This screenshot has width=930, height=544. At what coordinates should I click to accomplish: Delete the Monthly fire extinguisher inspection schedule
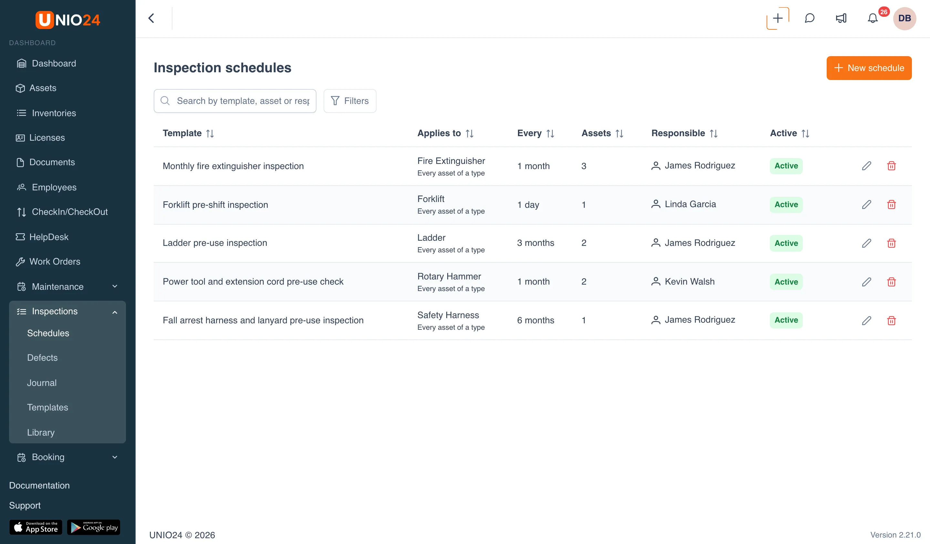click(x=891, y=166)
